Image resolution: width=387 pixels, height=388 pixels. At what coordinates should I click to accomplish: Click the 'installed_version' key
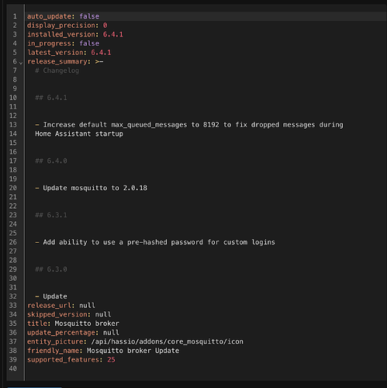(61, 34)
